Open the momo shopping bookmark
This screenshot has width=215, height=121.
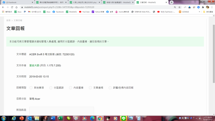122,12
